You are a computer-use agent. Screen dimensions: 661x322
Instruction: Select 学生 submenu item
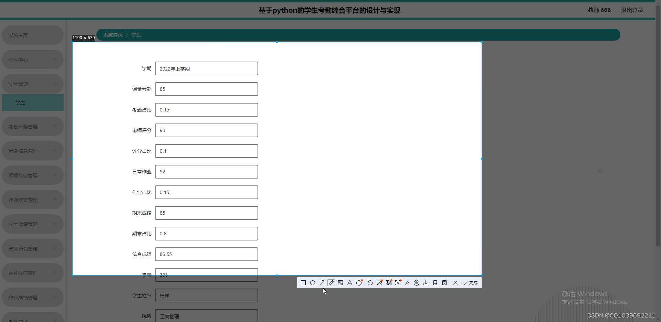click(33, 103)
